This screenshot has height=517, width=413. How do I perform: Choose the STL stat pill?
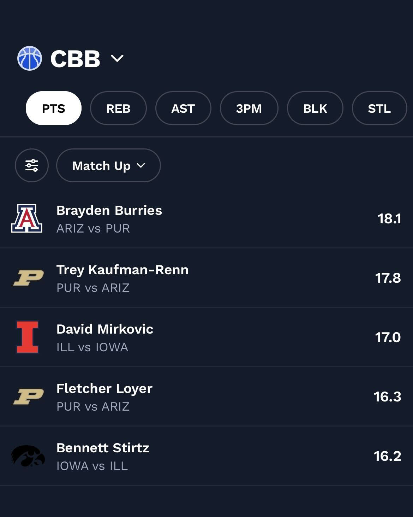379,108
